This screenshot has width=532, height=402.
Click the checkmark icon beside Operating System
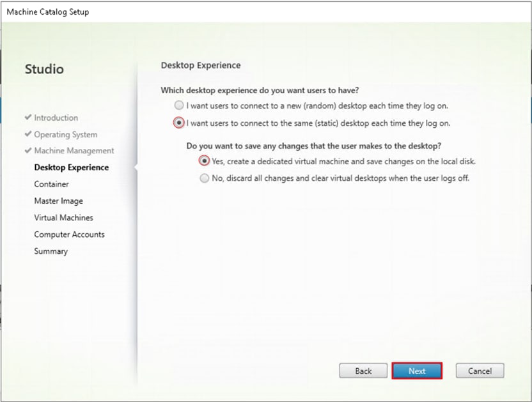click(x=27, y=134)
